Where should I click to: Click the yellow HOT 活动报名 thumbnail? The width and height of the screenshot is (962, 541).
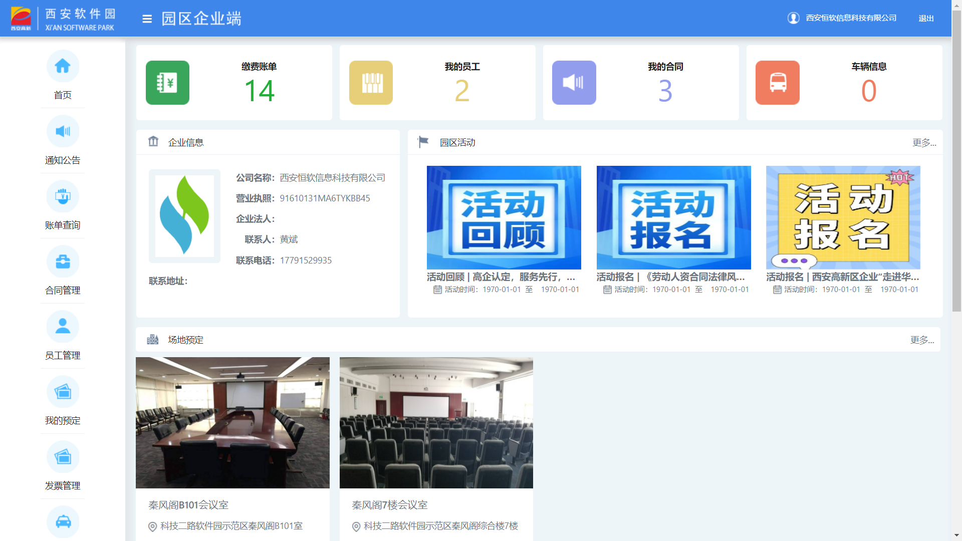click(843, 217)
